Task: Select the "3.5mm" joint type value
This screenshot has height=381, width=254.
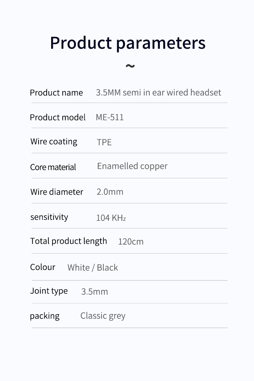Action: point(94,292)
